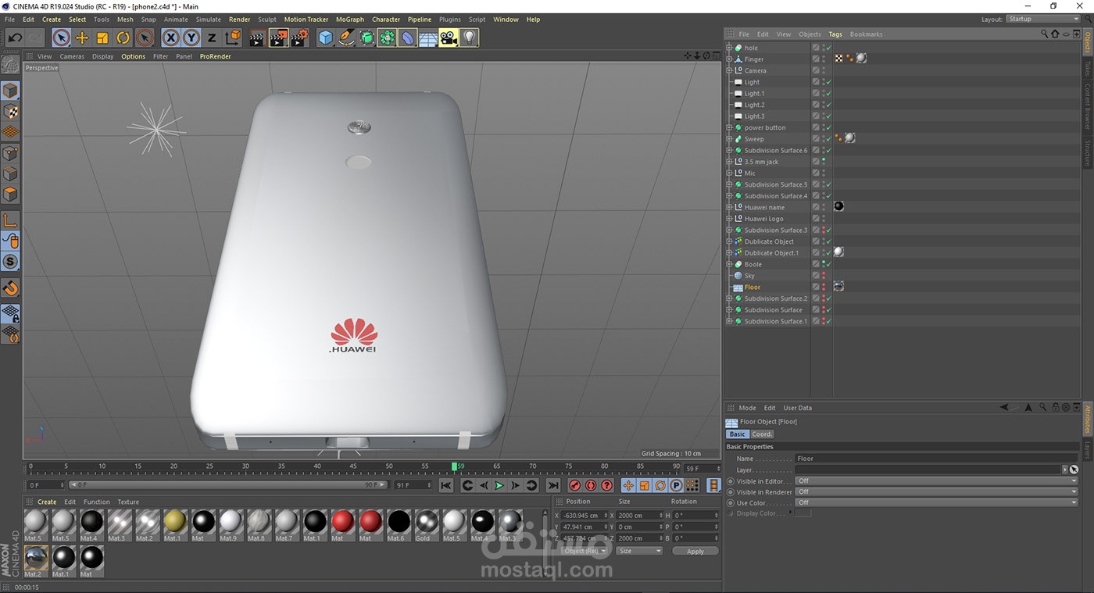The width and height of the screenshot is (1094, 593).
Task: Toggle enable checkmark for hole object
Action: tap(828, 48)
